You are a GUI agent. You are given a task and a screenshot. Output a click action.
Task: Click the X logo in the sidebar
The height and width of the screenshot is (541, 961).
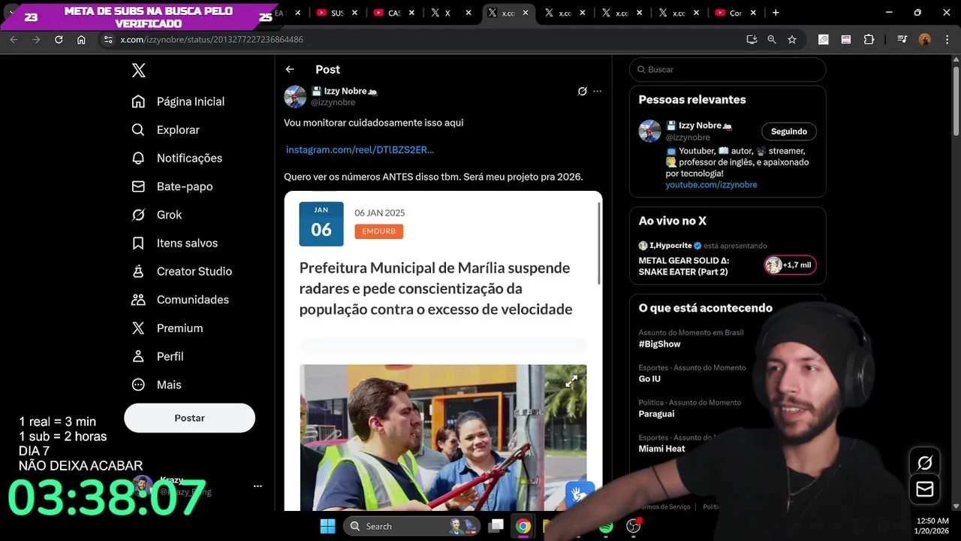138,71
